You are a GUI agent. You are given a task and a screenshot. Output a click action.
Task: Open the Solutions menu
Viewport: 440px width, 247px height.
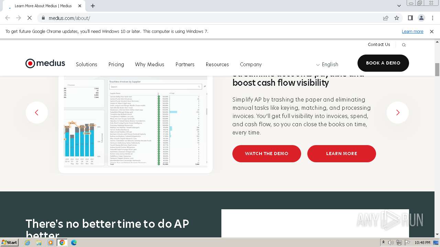[x=87, y=64]
